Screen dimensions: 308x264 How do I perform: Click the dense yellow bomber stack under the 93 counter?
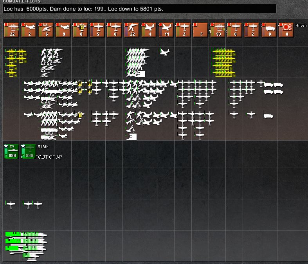(223, 63)
